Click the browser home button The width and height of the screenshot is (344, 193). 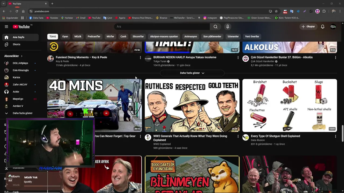(x=23, y=11)
